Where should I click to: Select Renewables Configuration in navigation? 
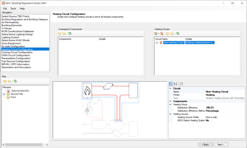click(x=16, y=58)
